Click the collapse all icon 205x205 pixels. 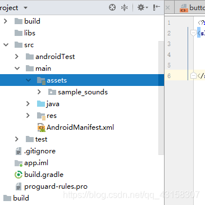(124, 7)
